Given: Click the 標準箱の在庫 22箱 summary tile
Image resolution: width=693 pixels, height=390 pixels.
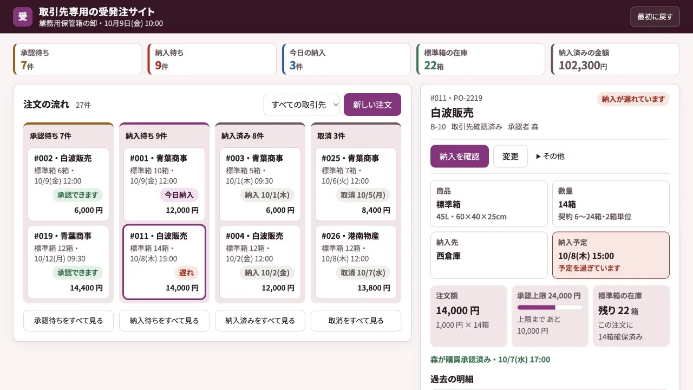Looking at the screenshot, I should [x=481, y=59].
